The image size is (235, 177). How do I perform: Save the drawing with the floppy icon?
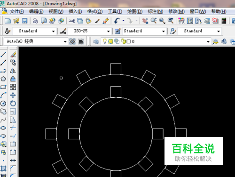24,21
